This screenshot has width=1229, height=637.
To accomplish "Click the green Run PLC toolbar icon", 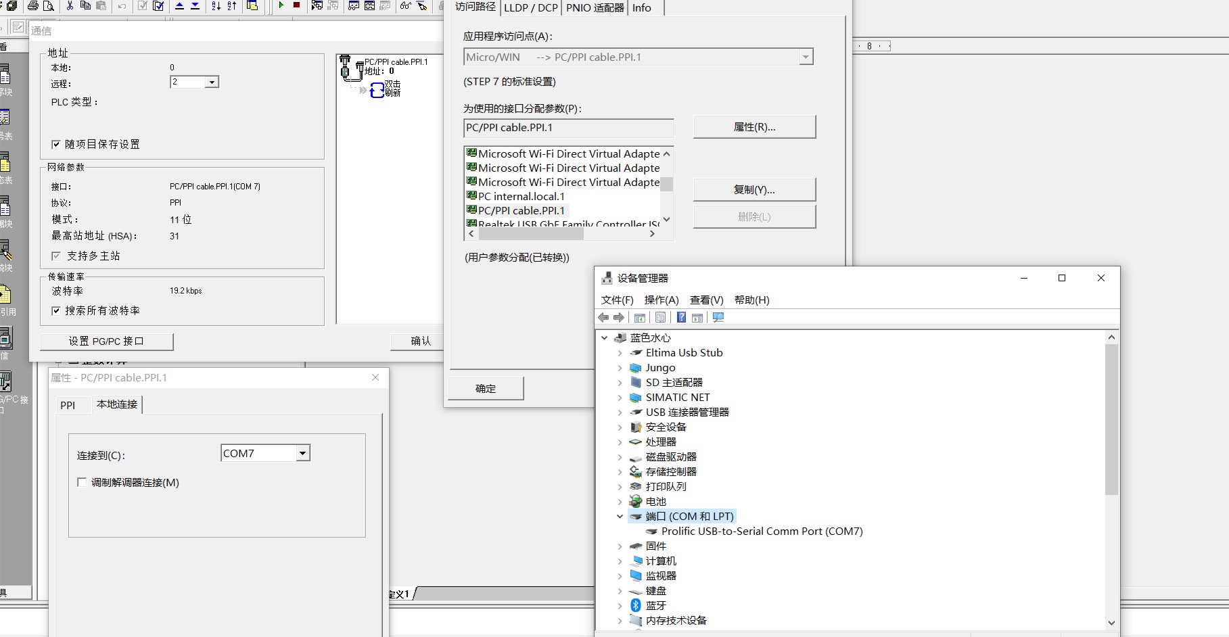I will point(281,5).
